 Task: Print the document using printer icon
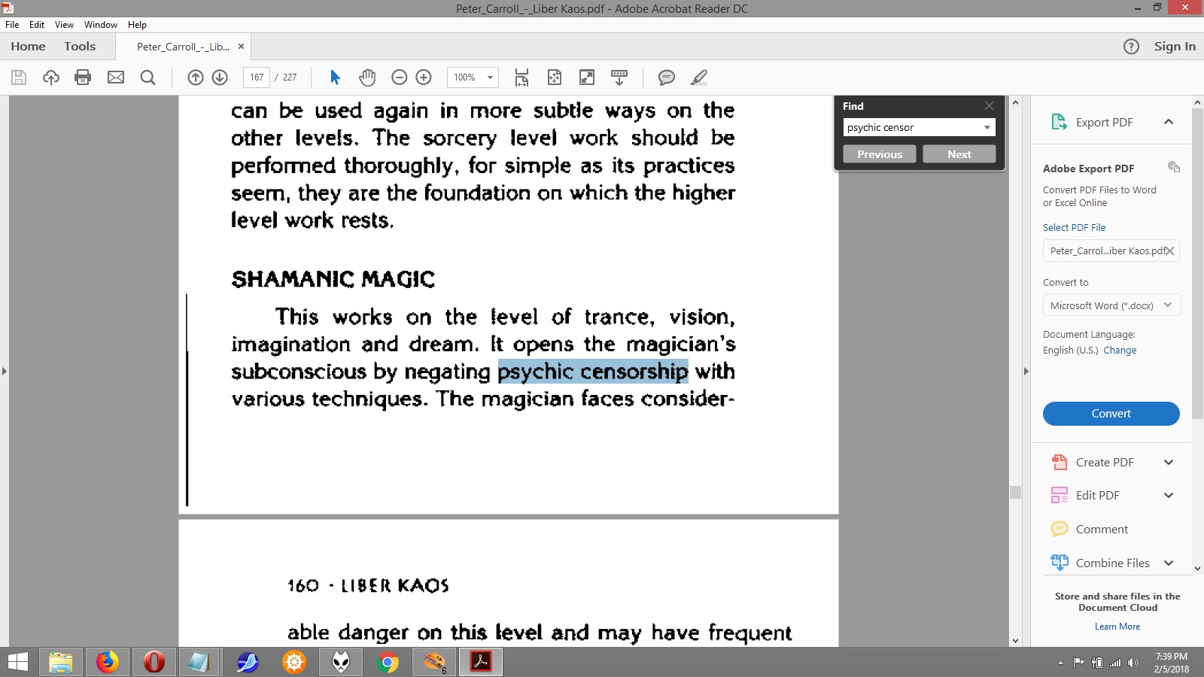pos(83,77)
